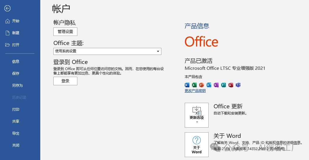This screenshot has height=160, width=309.
Task: Click the Outlook app icon
Action: tap(209, 85)
